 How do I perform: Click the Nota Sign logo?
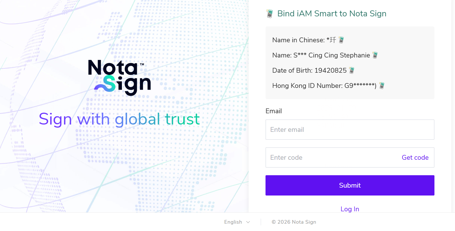[x=120, y=77]
